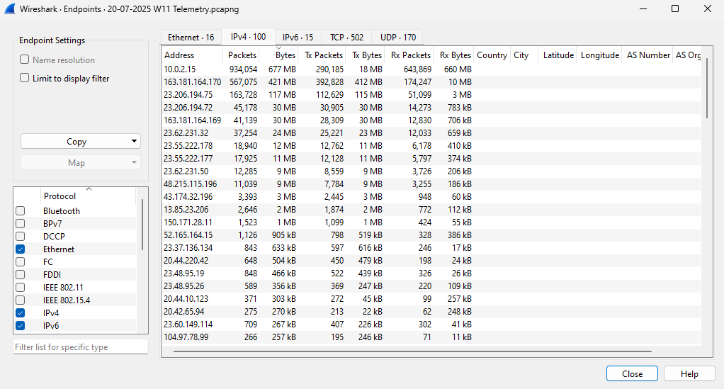Sort endpoints by Packets column header
The width and height of the screenshot is (724, 389).
coord(241,55)
